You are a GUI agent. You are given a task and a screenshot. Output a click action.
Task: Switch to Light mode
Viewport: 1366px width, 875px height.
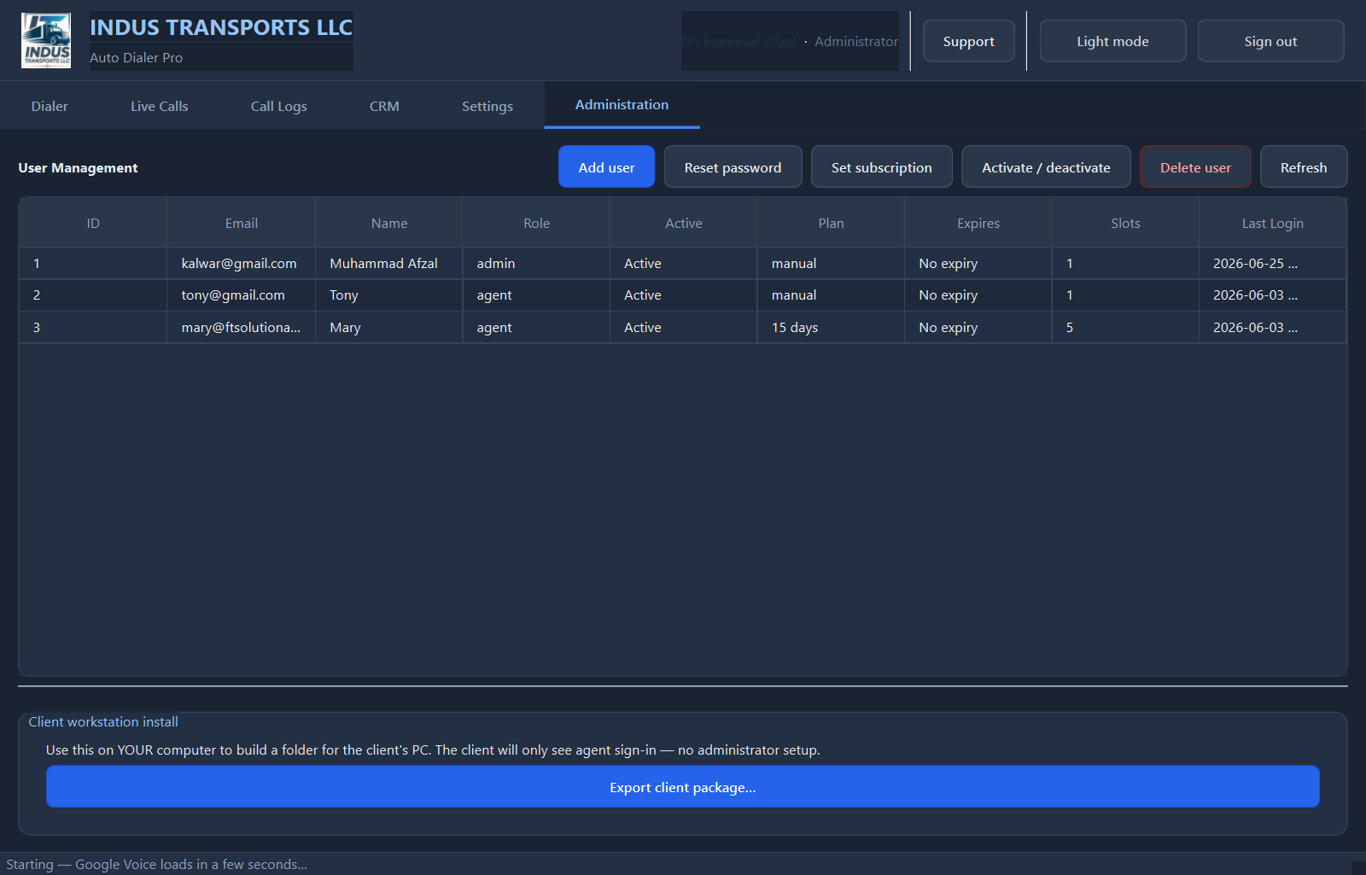click(1112, 41)
